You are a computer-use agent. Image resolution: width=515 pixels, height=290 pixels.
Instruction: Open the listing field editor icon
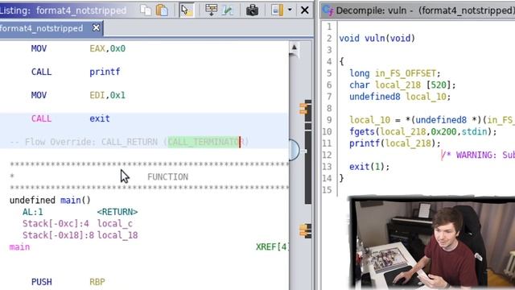(211, 10)
